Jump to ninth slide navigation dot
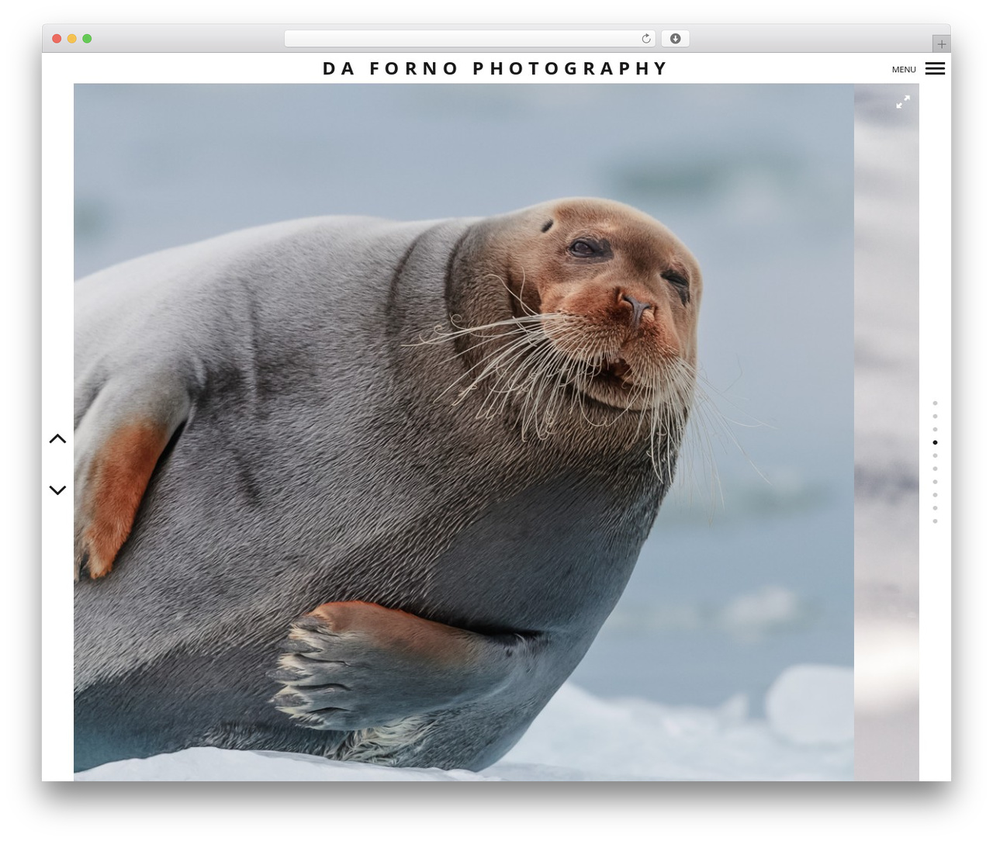 click(x=935, y=508)
